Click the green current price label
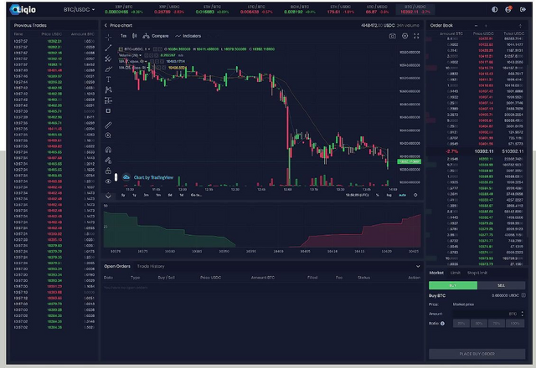The width and height of the screenshot is (536, 368). 410,161
